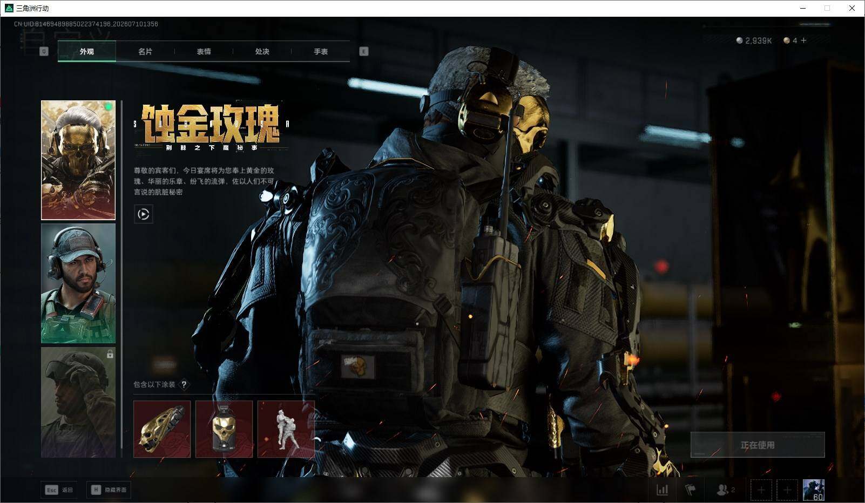Image resolution: width=865 pixels, height=503 pixels.
Task: Click the E next-tab key icon
Action: tap(364, 51)
